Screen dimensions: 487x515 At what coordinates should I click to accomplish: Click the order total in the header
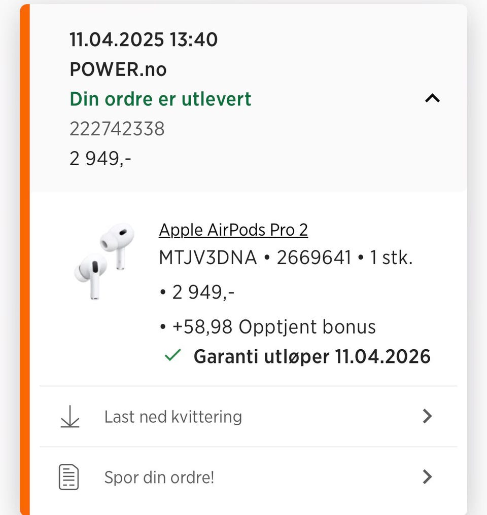100,159
